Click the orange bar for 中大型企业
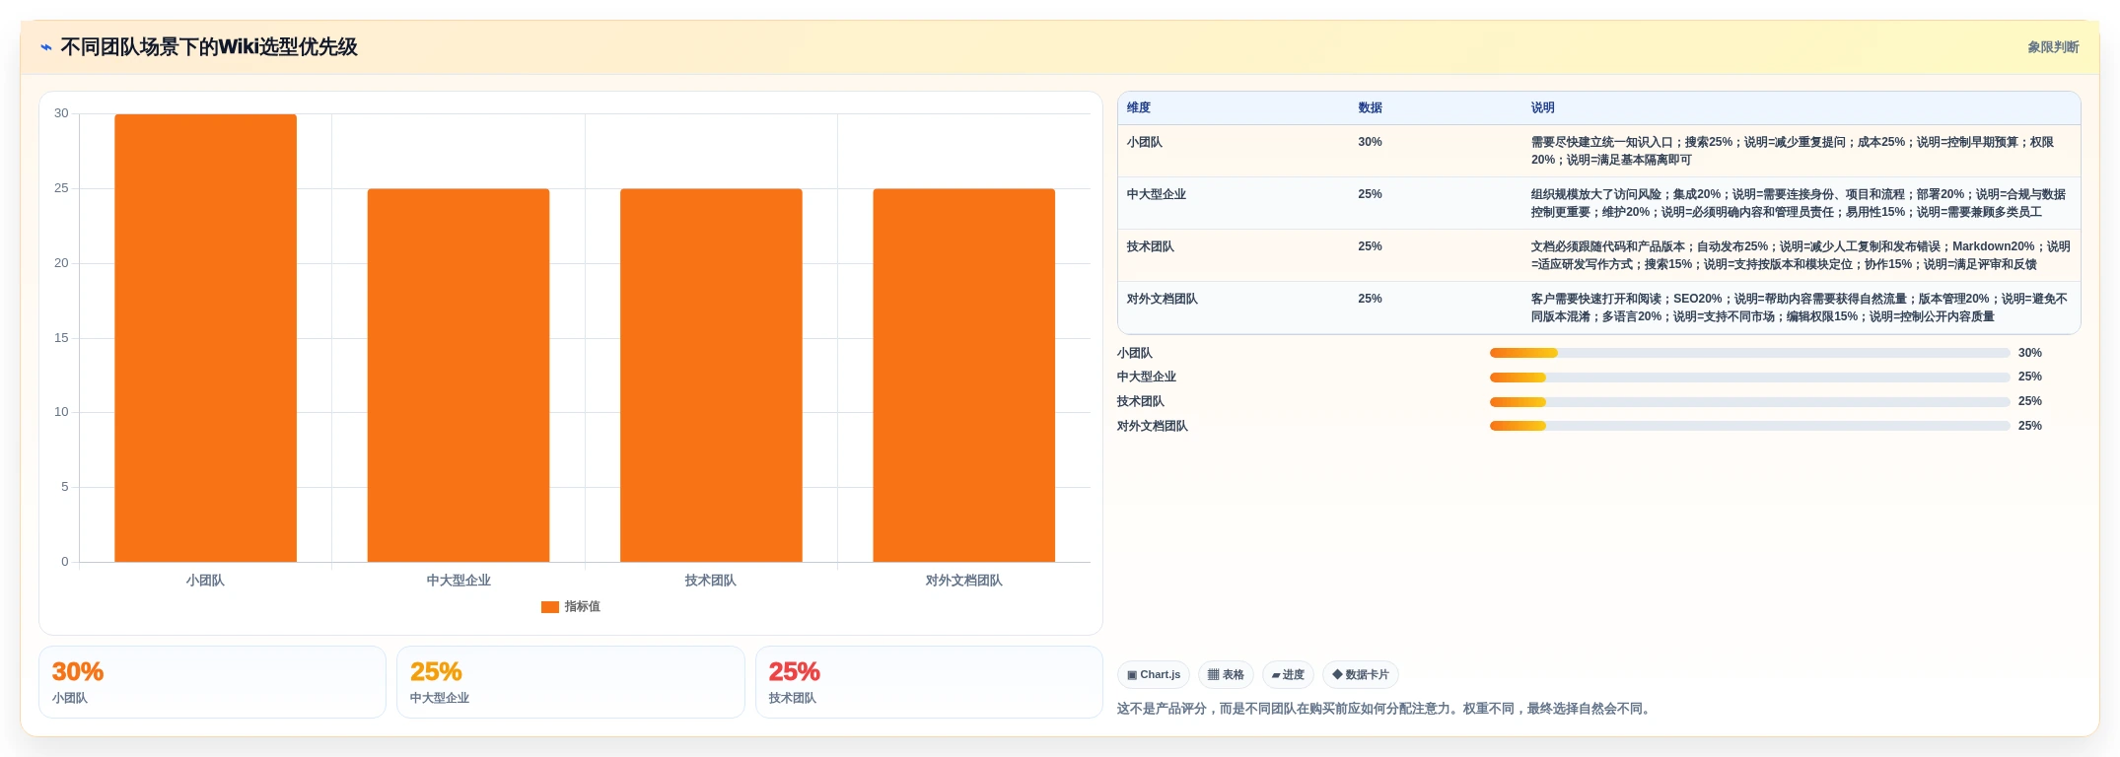 pos(459,376)
